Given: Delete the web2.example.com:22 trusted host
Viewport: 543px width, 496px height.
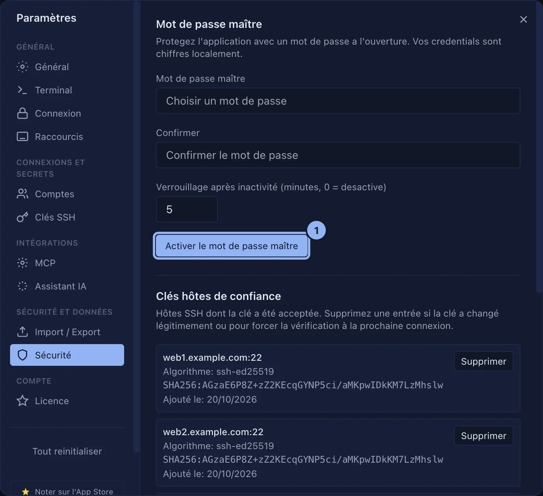Looking at the screenshot, I should tap(484, 436).
